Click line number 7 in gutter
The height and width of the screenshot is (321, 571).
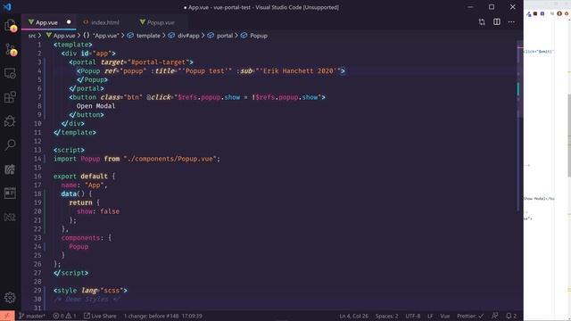click(x=39, y=97)
